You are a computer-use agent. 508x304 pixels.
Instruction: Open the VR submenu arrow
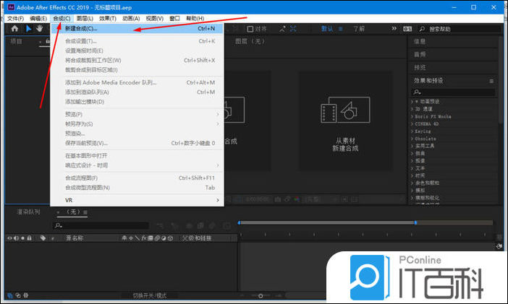tap(218, 200)
